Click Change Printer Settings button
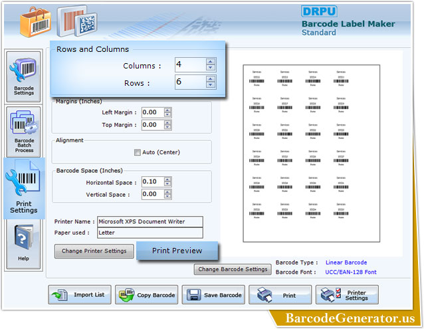The width and height of the screenshot is (424, 329). pyautogui.click(x=94, y=251)
